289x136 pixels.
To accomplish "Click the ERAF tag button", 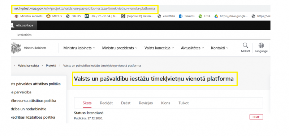I will click(256, 117).
